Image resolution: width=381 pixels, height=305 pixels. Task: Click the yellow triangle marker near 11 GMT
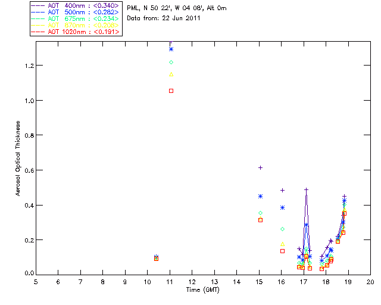pos(171,74)
